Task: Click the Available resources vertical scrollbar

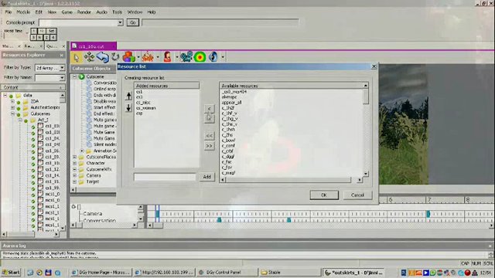Action: [x=366, y=130]
